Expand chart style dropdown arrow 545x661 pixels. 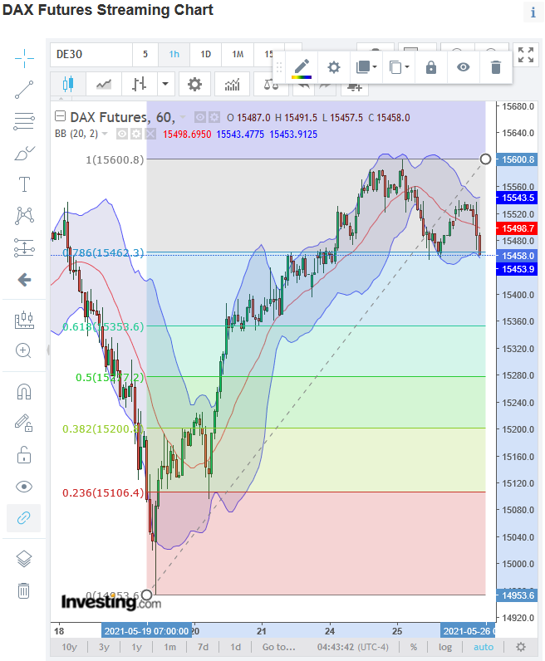coord(165,84)
